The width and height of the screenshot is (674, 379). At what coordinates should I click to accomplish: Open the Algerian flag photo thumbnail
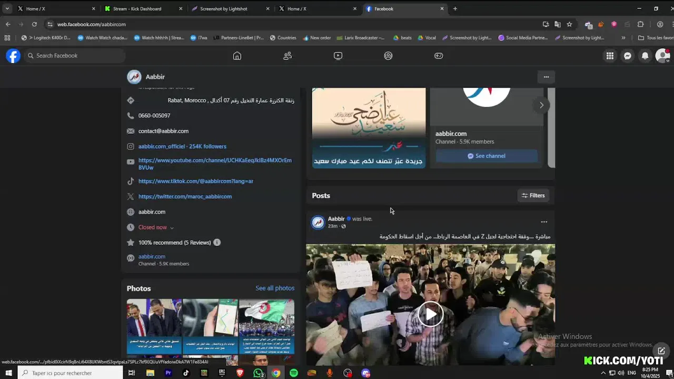click(x=266, y=326)
